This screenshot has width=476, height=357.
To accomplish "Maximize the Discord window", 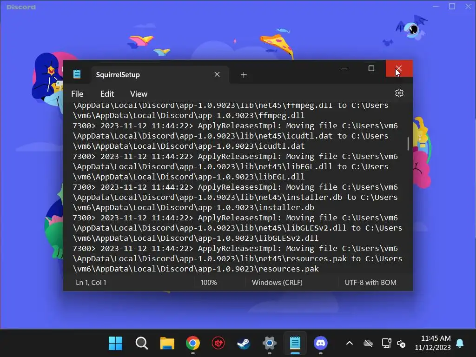I will pos(452,7).
